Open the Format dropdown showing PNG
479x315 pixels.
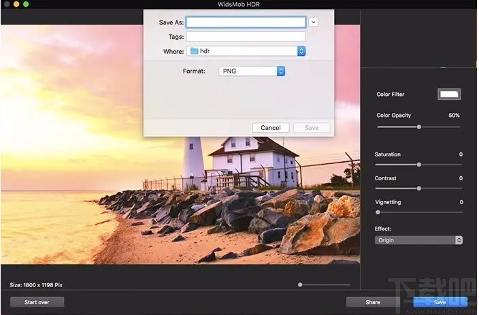pos(252,71)
